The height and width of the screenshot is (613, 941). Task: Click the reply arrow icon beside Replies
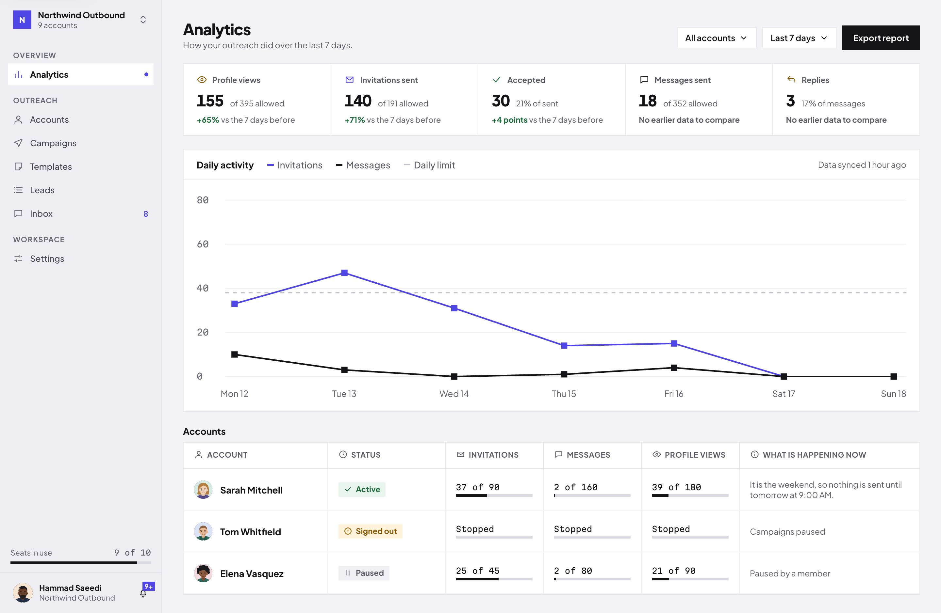(x=791, y=79)
